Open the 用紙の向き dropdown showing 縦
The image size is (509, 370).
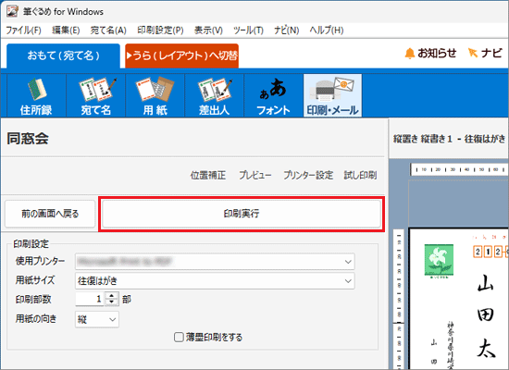[x=97, y=319]
